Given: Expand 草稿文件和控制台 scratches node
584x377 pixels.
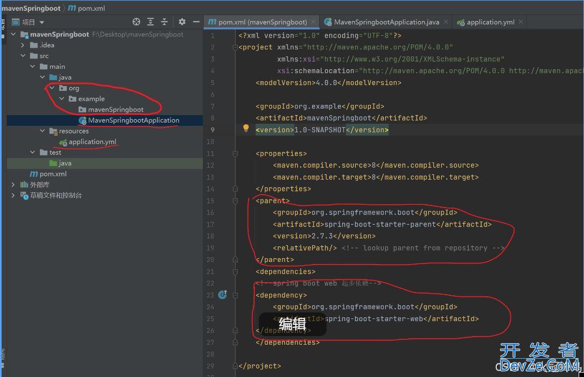Looking at the screenshot, I should [13, 195].
